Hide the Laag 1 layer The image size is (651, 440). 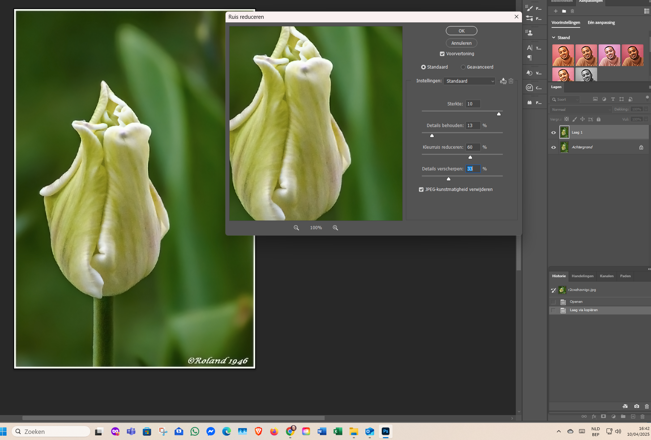553,132
